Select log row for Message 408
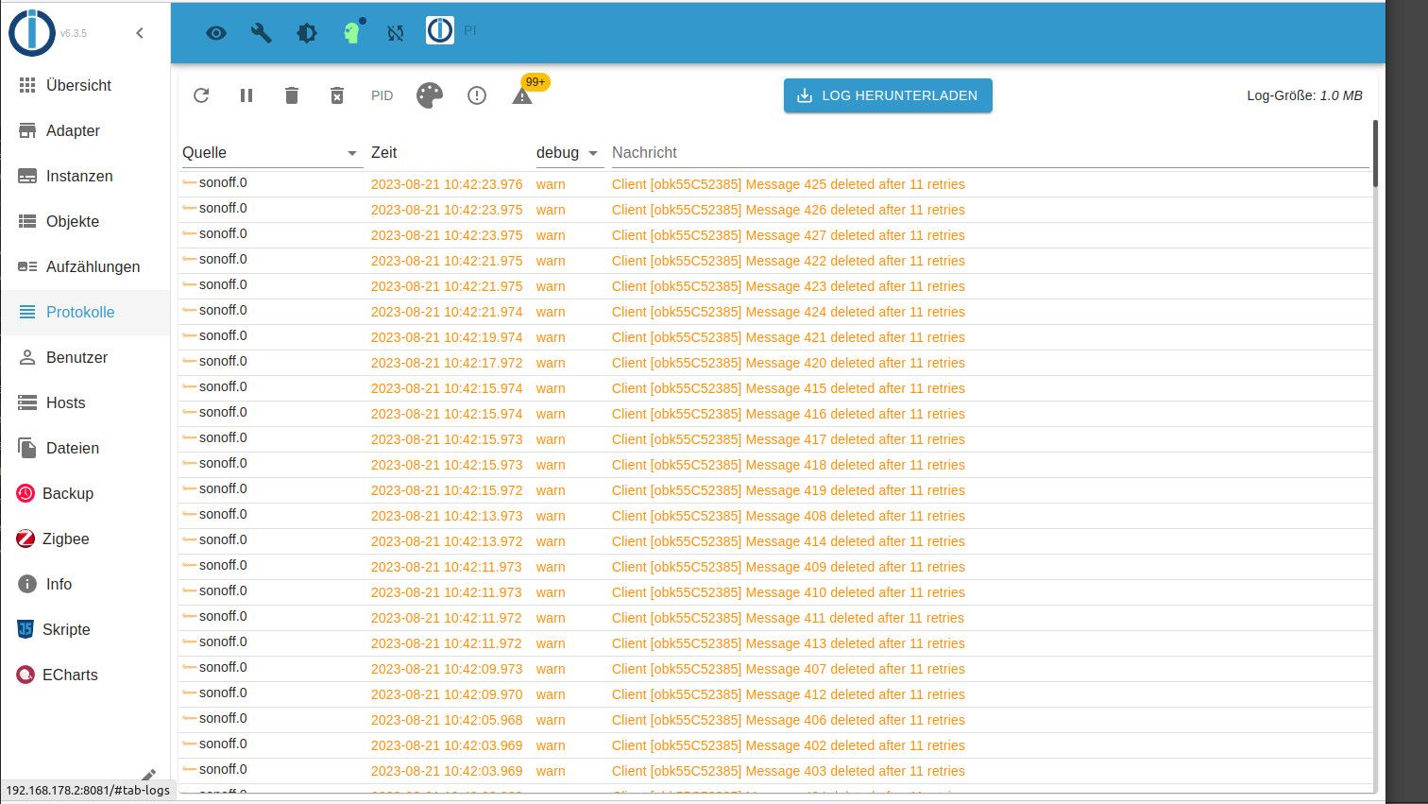 (774, 516)
